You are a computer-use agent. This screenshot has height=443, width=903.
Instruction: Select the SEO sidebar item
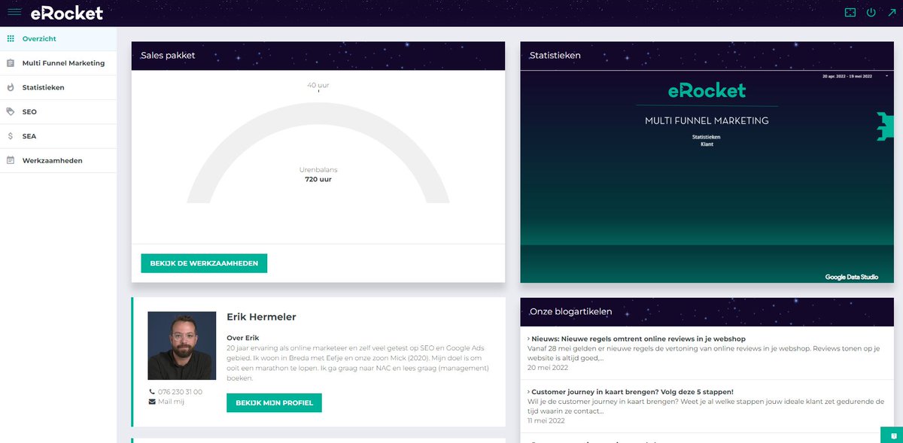(x=58, y=111)
